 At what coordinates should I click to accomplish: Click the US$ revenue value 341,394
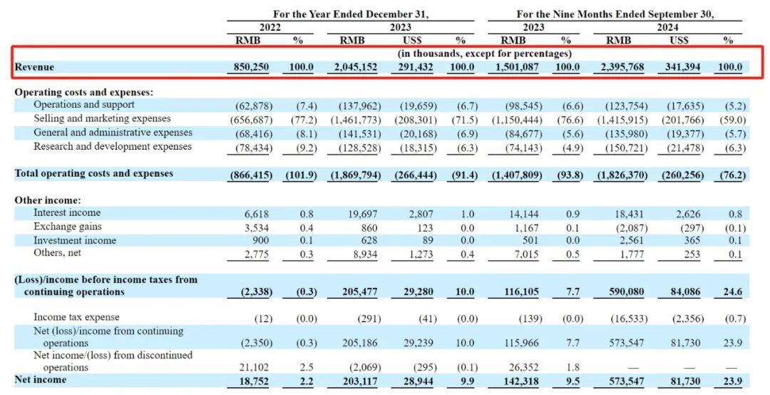click(x=682, y=67)
